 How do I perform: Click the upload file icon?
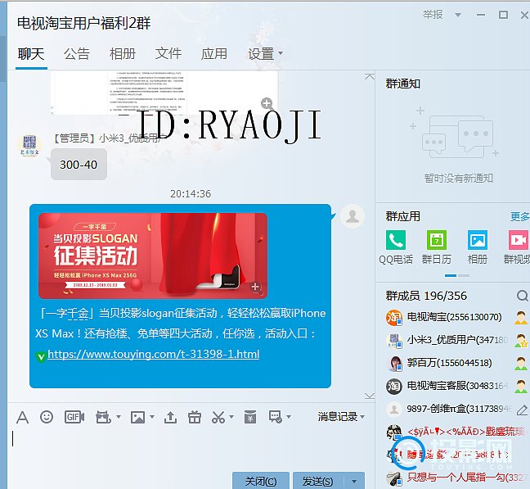click(x=170, y=417)
